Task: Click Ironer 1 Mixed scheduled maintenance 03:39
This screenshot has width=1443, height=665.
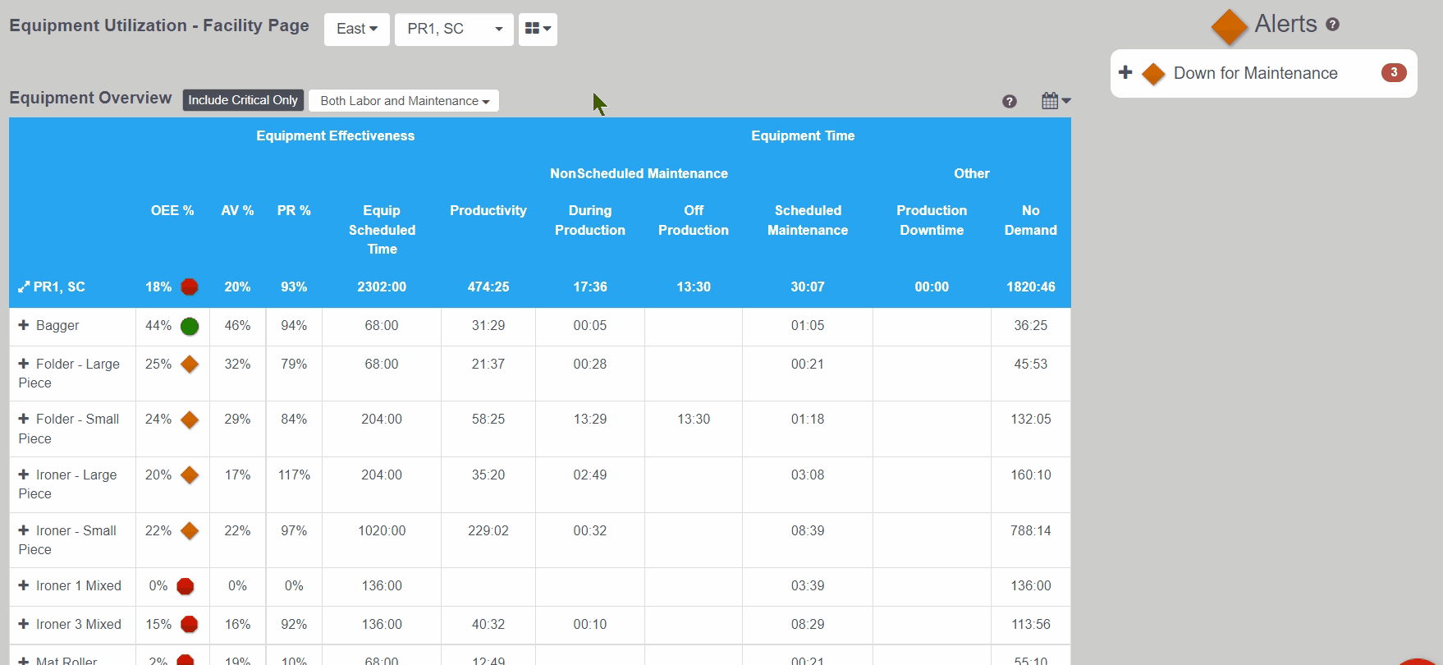Action: tap(808, 585)
